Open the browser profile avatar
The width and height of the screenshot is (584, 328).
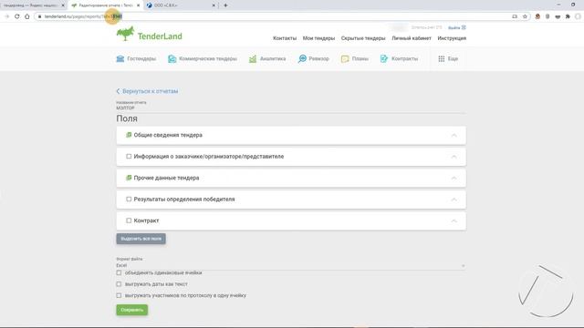578,16
